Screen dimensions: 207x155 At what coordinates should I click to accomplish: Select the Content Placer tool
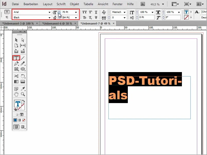pos(23,51)
